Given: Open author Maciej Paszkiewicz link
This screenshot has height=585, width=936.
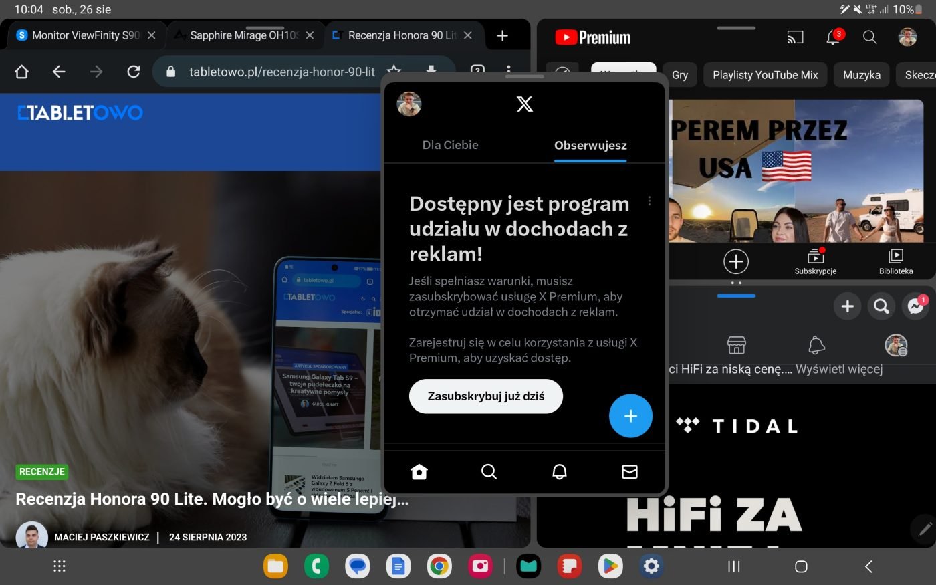Looking at the screenshot, I should pyautogui.click(x=102, y=537).
